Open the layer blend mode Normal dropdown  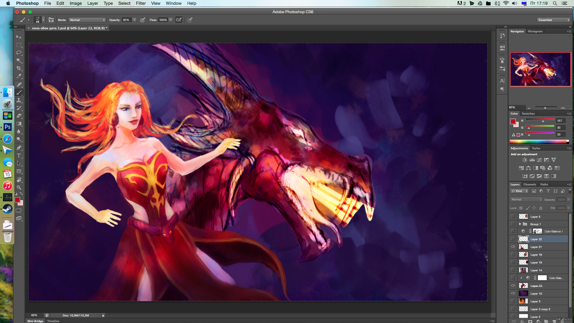[x=526, y=200]
